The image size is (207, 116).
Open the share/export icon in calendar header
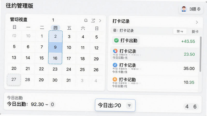click(x=93, y=21)
